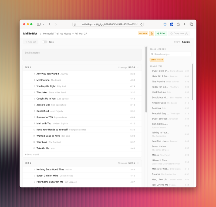Screen dimensions: 216x207
Task: Click the Set list notes field
Action: [82, 55]
